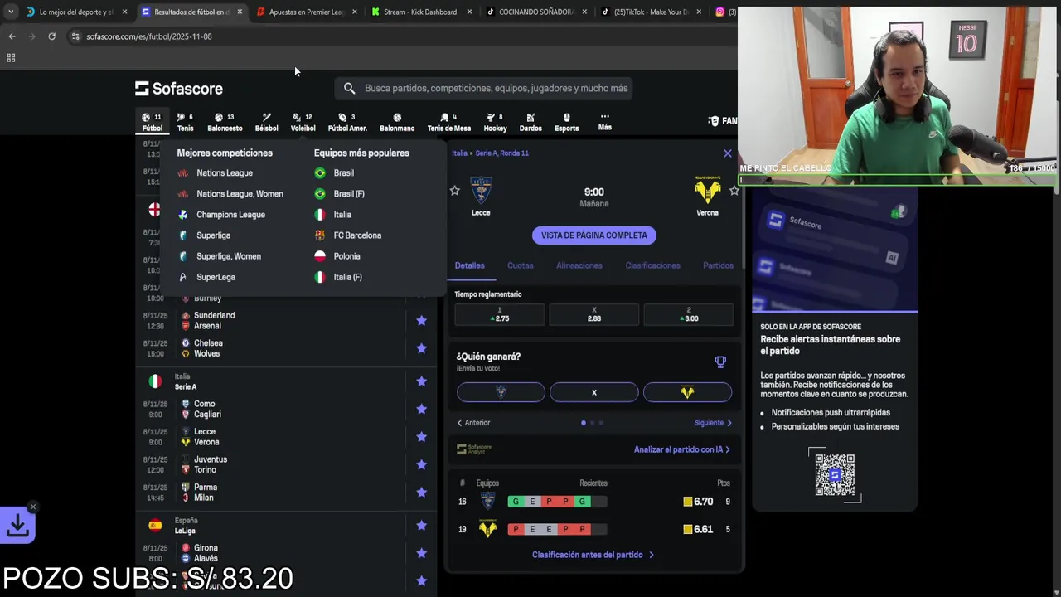Click the search field for partidos and equipos
The width and height of the screenshot is (1061, 597).
pyautogui.click(x=484, y=88)
